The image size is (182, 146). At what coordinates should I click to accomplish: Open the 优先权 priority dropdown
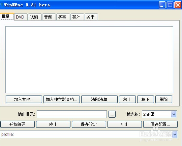point(159,114)
